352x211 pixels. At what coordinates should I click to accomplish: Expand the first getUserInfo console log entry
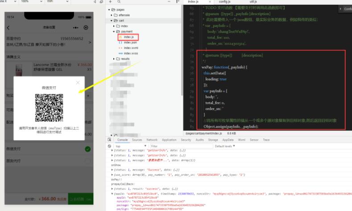click(112, 150)
